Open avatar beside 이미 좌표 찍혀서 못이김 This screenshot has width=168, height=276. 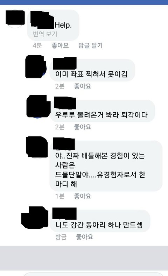36,67
